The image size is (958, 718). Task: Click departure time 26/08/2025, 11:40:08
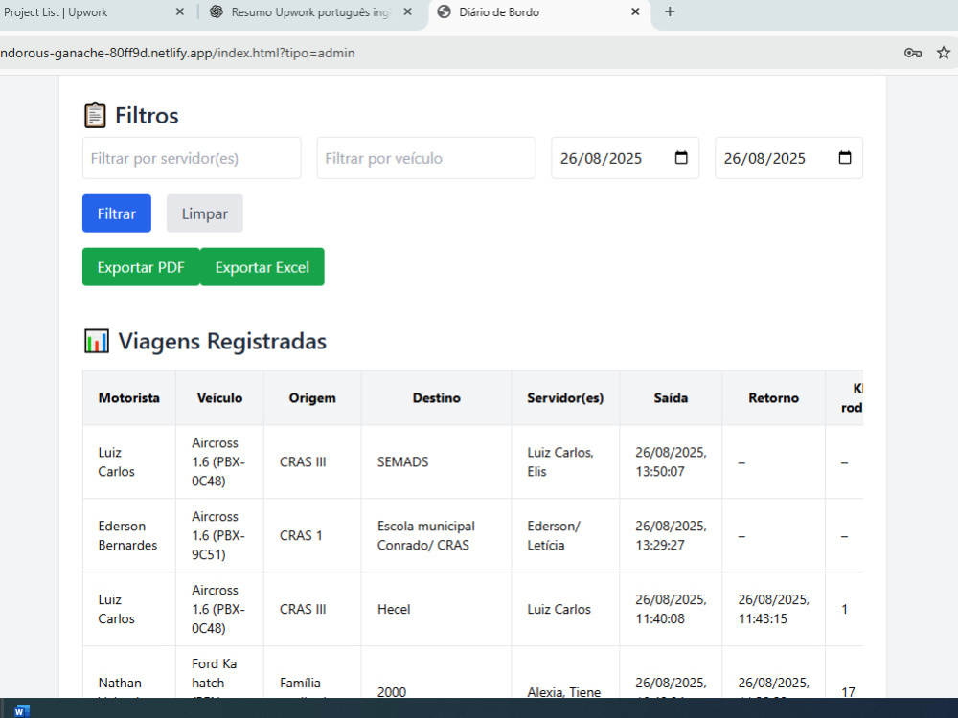tap(671, 609)
